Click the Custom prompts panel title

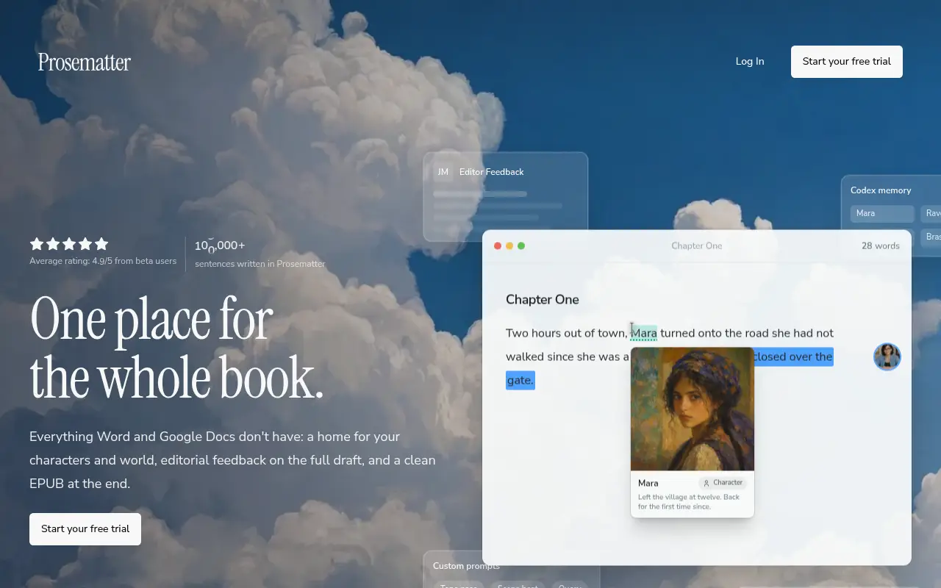466,566
